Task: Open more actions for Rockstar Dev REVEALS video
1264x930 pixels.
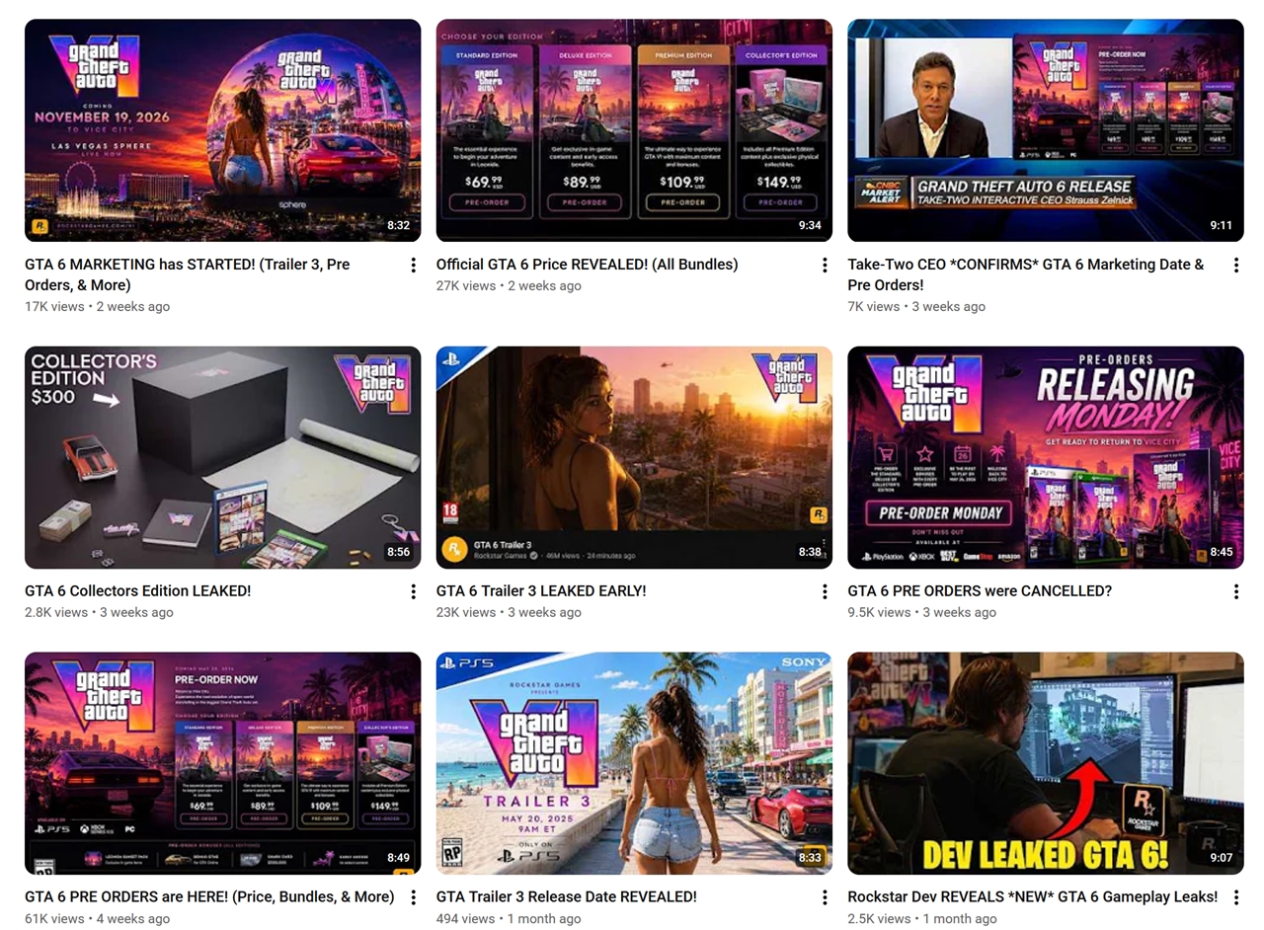Action: pyautogui.click(x=1235, y=897)
